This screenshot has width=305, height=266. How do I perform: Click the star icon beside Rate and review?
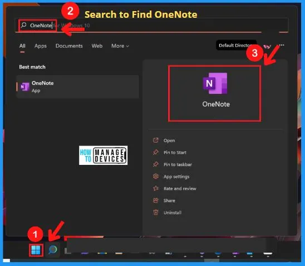(156, 188)
